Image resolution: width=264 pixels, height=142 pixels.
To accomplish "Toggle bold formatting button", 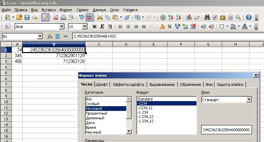I will click(95, 26).
